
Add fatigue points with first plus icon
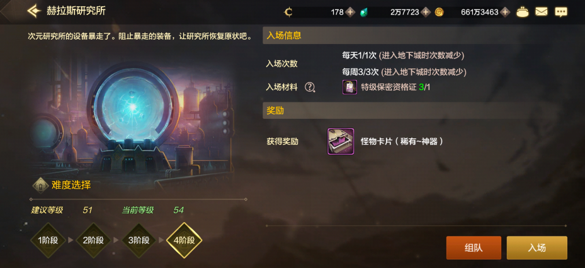(x=349, y=13)
